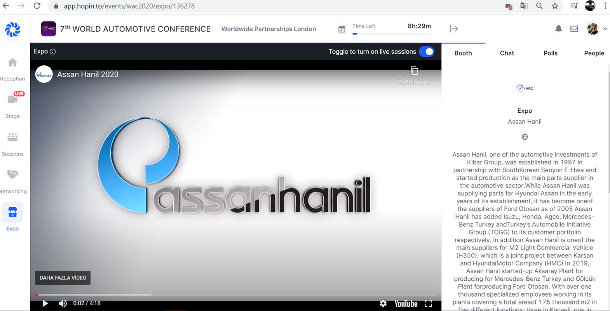Switch to the People tab
Viewport: 610px width, 311px height.
point(594,53)
